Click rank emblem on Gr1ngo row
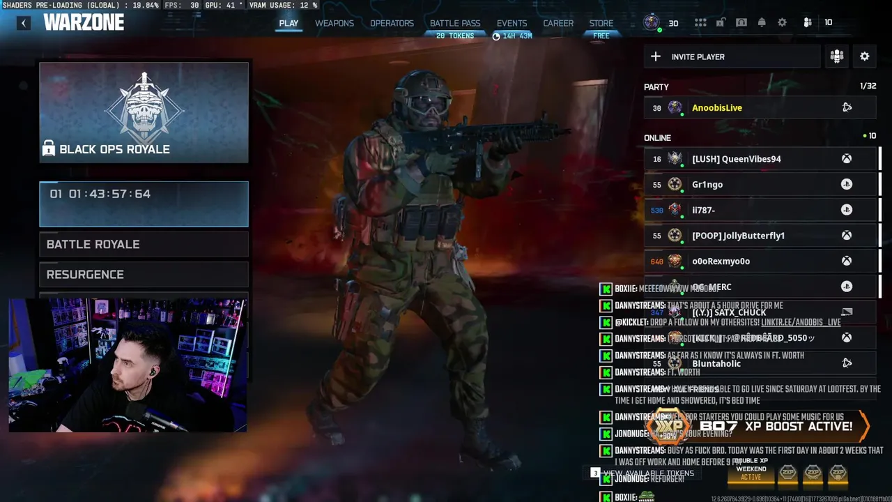The width and height of the screenshot is (892, 502). [x=675, y=184]
